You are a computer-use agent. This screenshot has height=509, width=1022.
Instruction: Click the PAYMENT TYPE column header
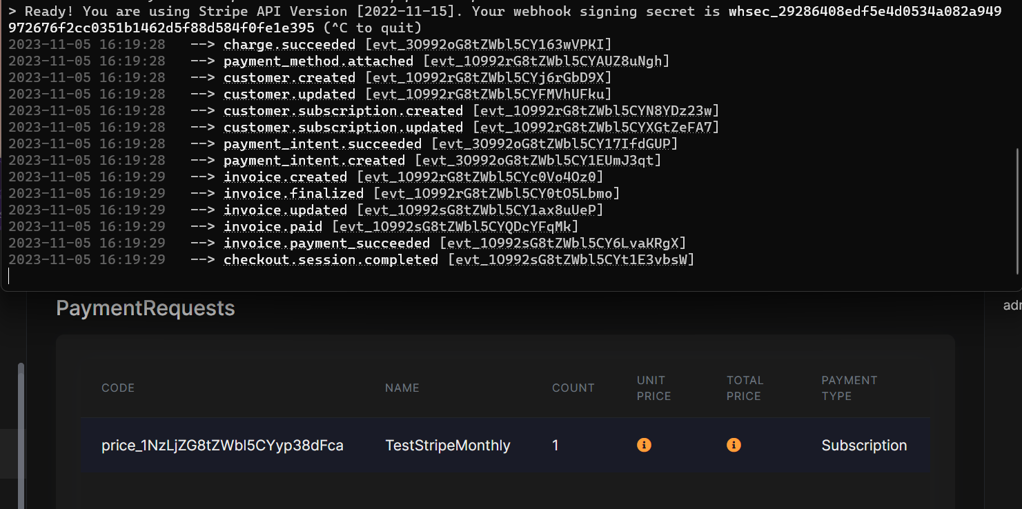(x=849, y=388)
